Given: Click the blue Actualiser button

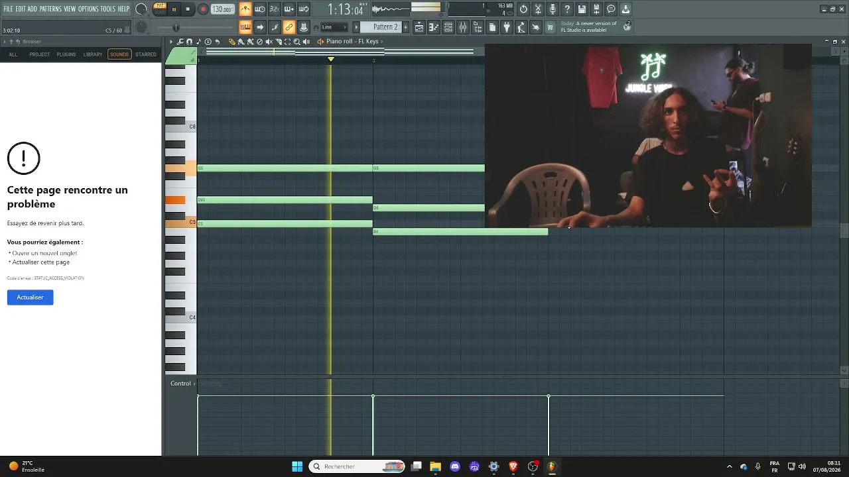Looking at the screenshot, I should (x=30, y=297).
